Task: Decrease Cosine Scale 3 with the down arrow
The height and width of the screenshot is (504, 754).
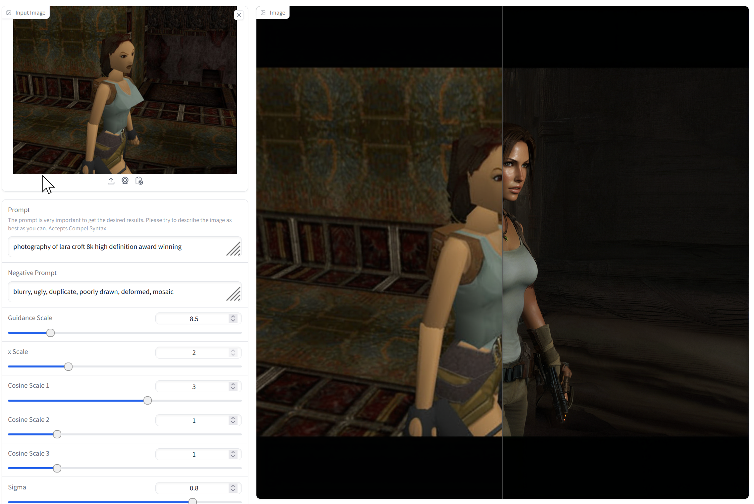Action: point(233,456)
